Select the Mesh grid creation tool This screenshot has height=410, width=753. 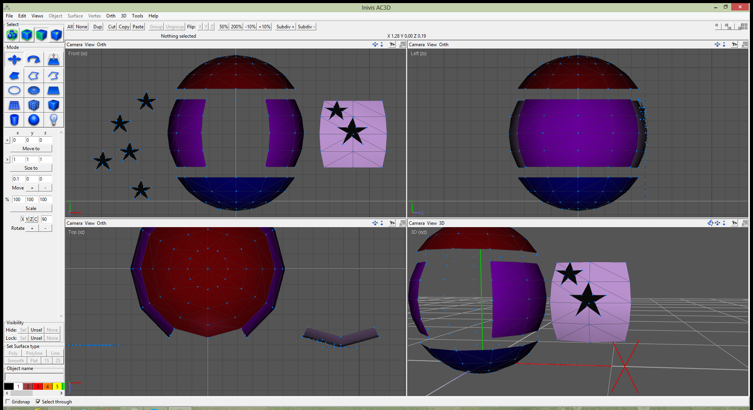coord(14,105)
